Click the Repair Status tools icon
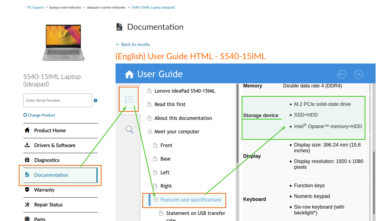This screenshot has width=388, height=221. 27,204
